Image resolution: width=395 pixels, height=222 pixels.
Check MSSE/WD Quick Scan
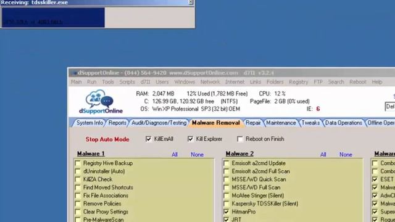[227, 179]
